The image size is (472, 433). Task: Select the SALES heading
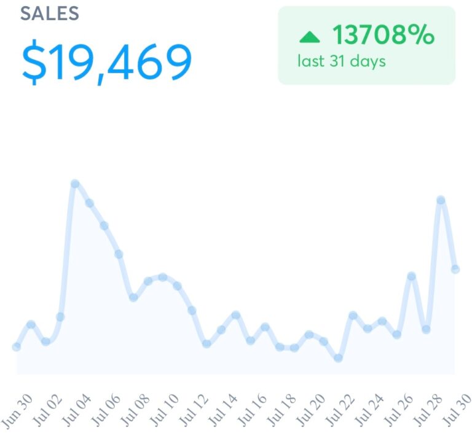pyautogui.click(x=50, y=14)
